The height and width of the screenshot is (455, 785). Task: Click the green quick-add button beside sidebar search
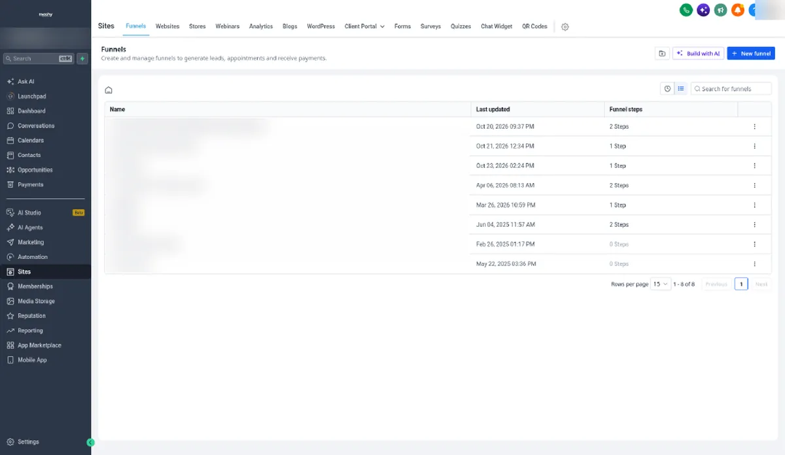(82, 59)
